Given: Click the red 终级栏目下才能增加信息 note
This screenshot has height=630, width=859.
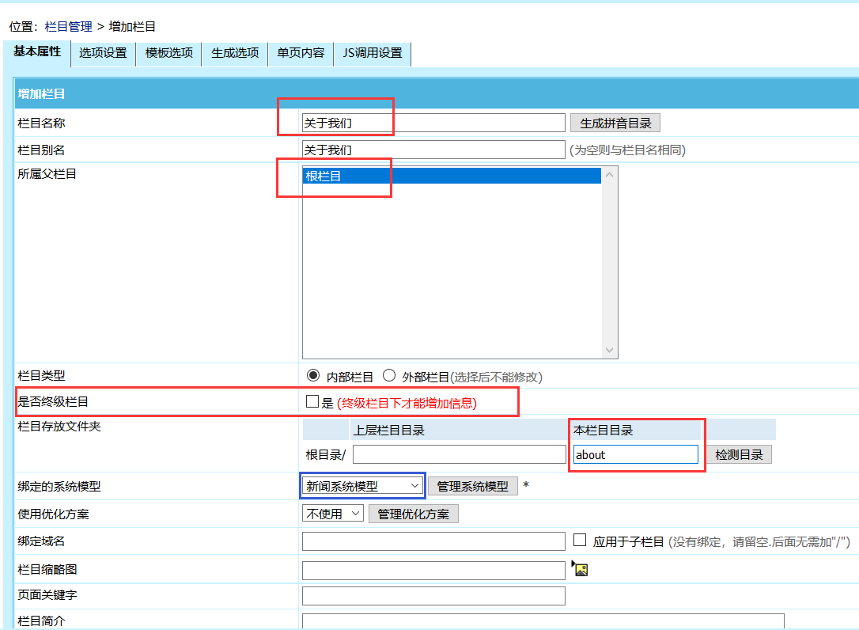Looking at the screenshot, I should (x=407, y=403).
